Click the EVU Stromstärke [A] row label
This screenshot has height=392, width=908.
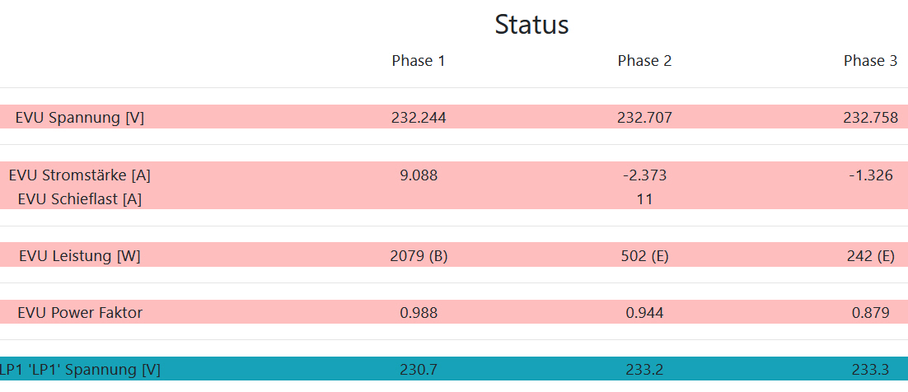coord(80,175)
